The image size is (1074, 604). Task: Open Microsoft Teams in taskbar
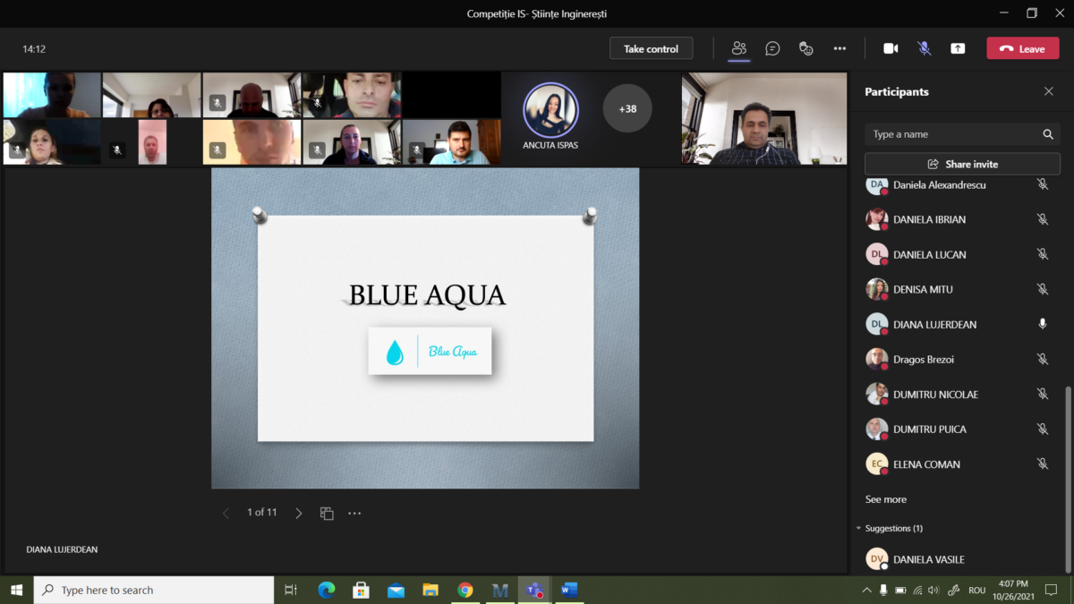tap(534, 590)
